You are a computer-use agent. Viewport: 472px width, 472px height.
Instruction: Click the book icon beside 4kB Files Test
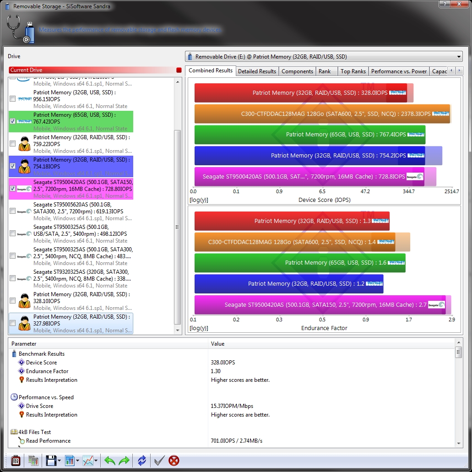tap(14, 432)
